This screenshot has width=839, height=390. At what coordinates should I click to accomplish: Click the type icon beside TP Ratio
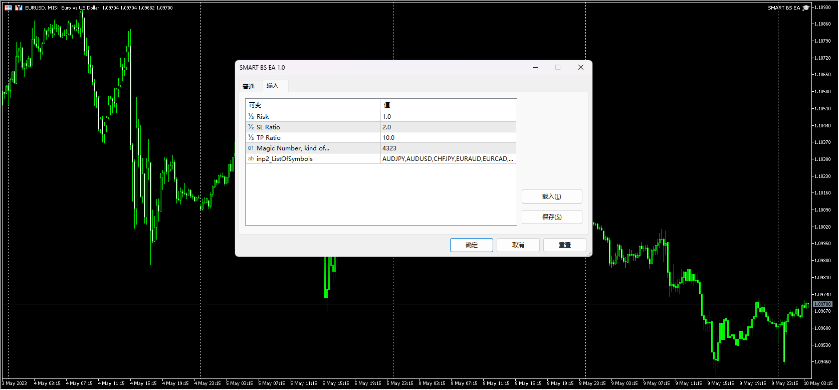(x=251, y=137)
